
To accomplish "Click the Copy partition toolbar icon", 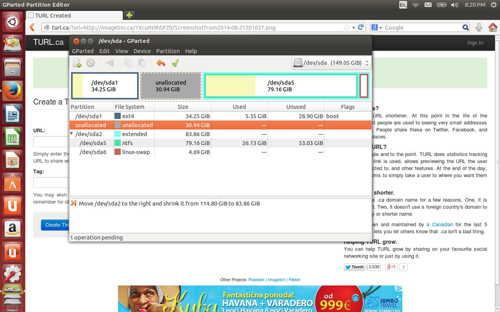I will (128, 63).
